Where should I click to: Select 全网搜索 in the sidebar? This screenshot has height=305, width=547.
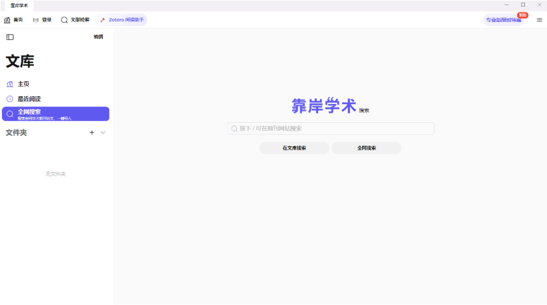point(55,114)
